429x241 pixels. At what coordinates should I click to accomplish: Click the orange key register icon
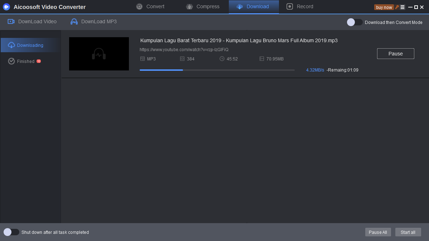pyautogui.click(x=397, y=7)
